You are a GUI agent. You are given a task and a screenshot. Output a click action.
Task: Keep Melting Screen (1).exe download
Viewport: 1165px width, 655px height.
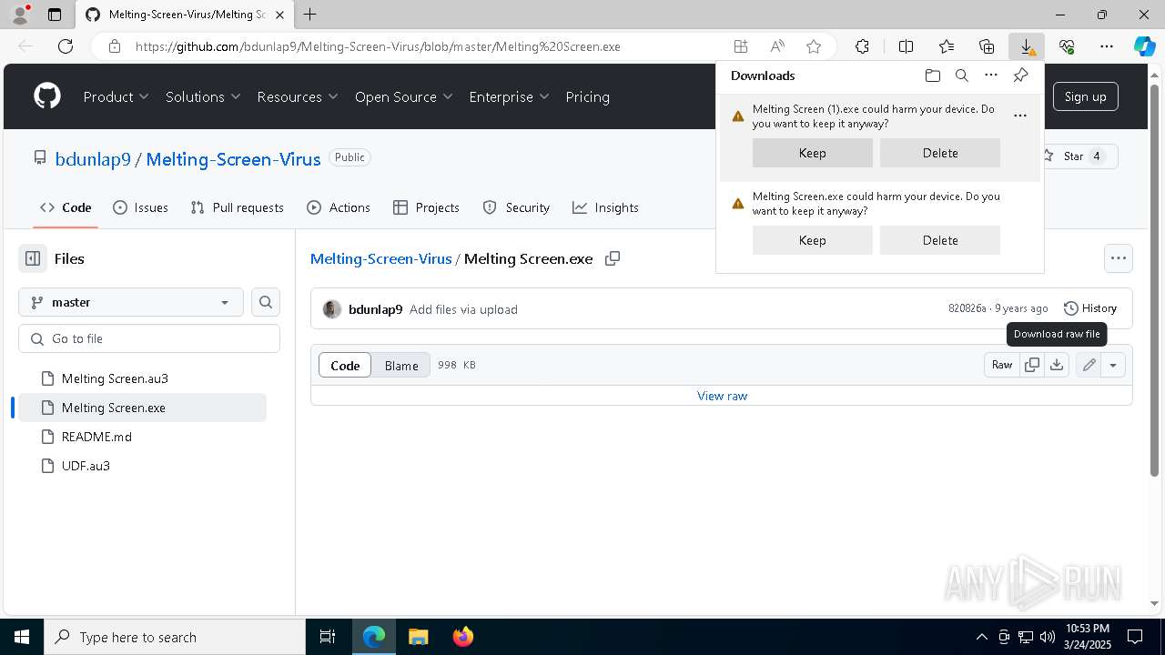[813, 153]
